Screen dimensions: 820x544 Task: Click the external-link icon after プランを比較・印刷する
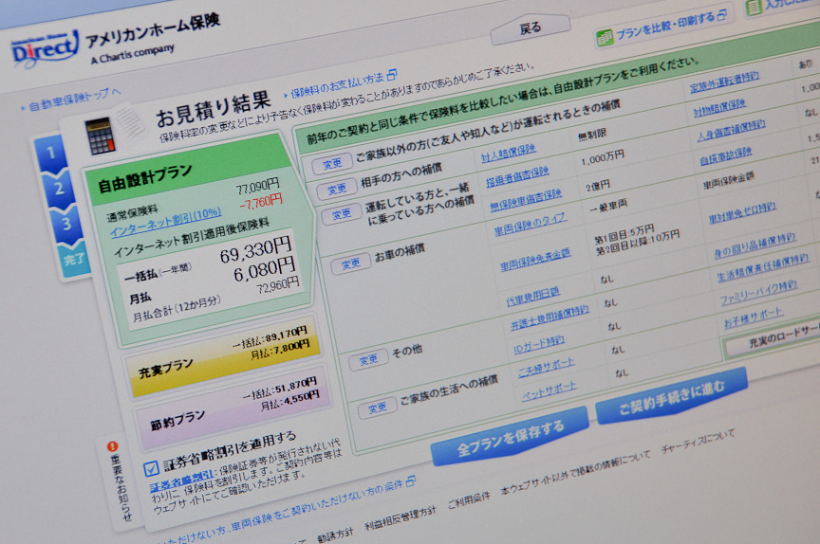pyautogui.click(x=721, y=14)
